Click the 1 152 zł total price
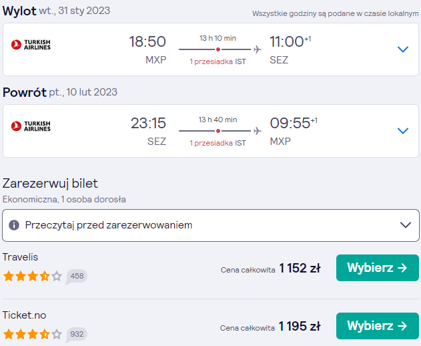This screenshot has width=421, height=346. point(300,268)
